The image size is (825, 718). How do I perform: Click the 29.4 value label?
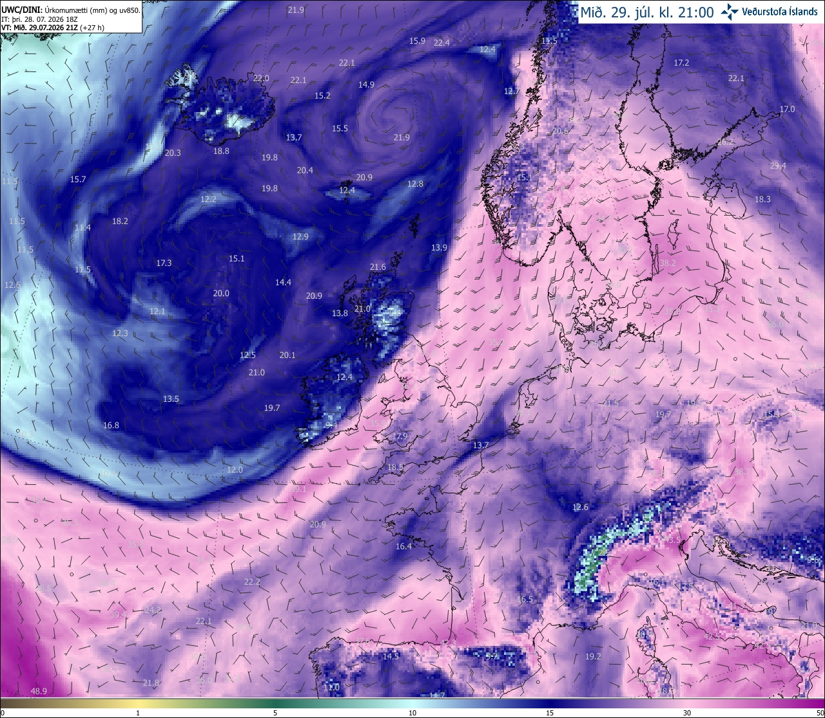click(x=778, y=165)
